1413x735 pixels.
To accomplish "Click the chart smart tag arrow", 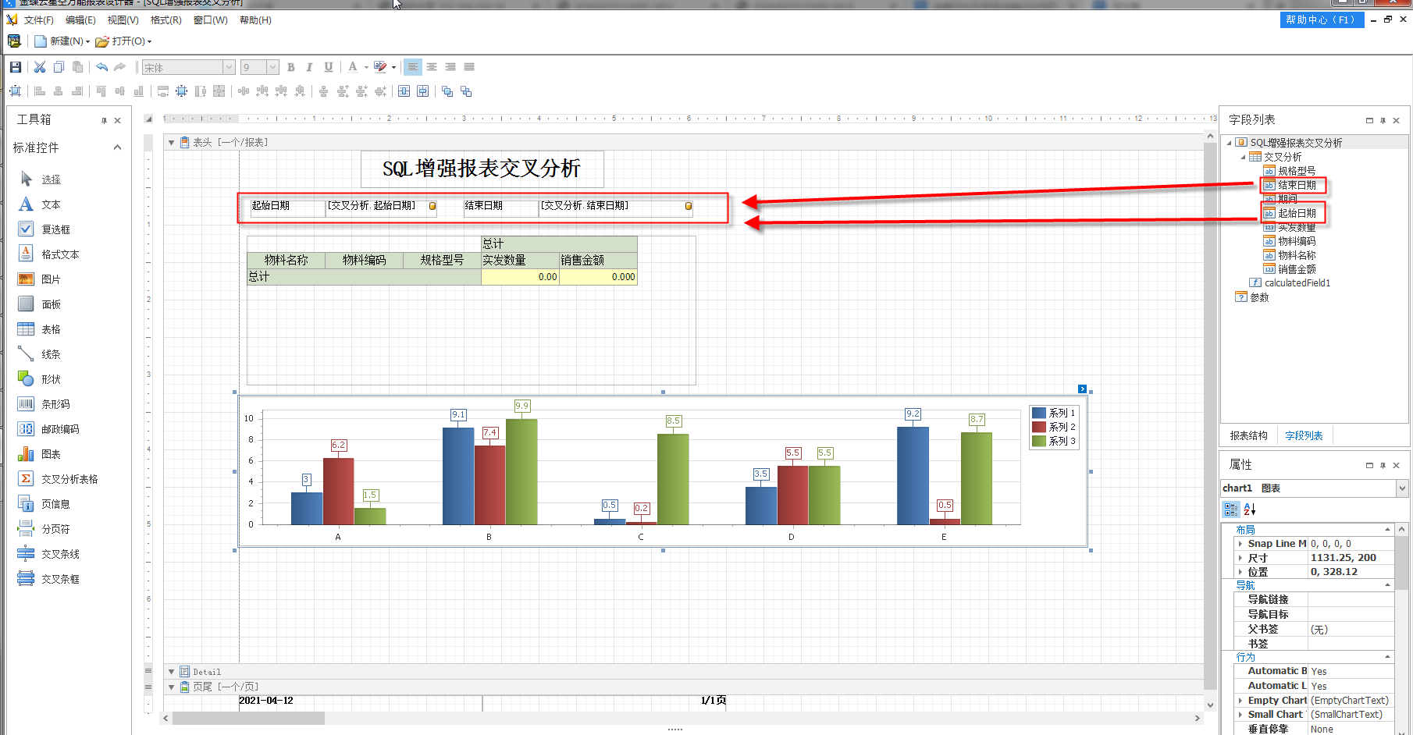I will coord(1082,389).
